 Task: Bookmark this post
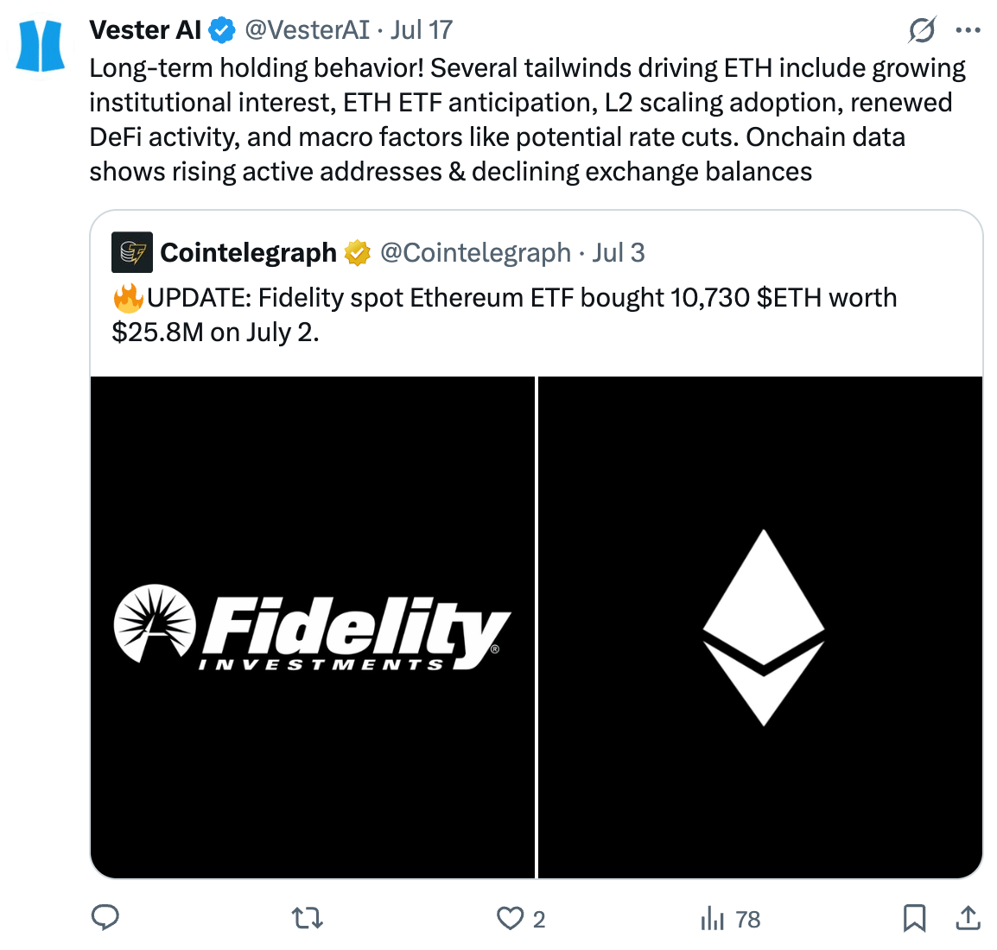click(914, 918)
